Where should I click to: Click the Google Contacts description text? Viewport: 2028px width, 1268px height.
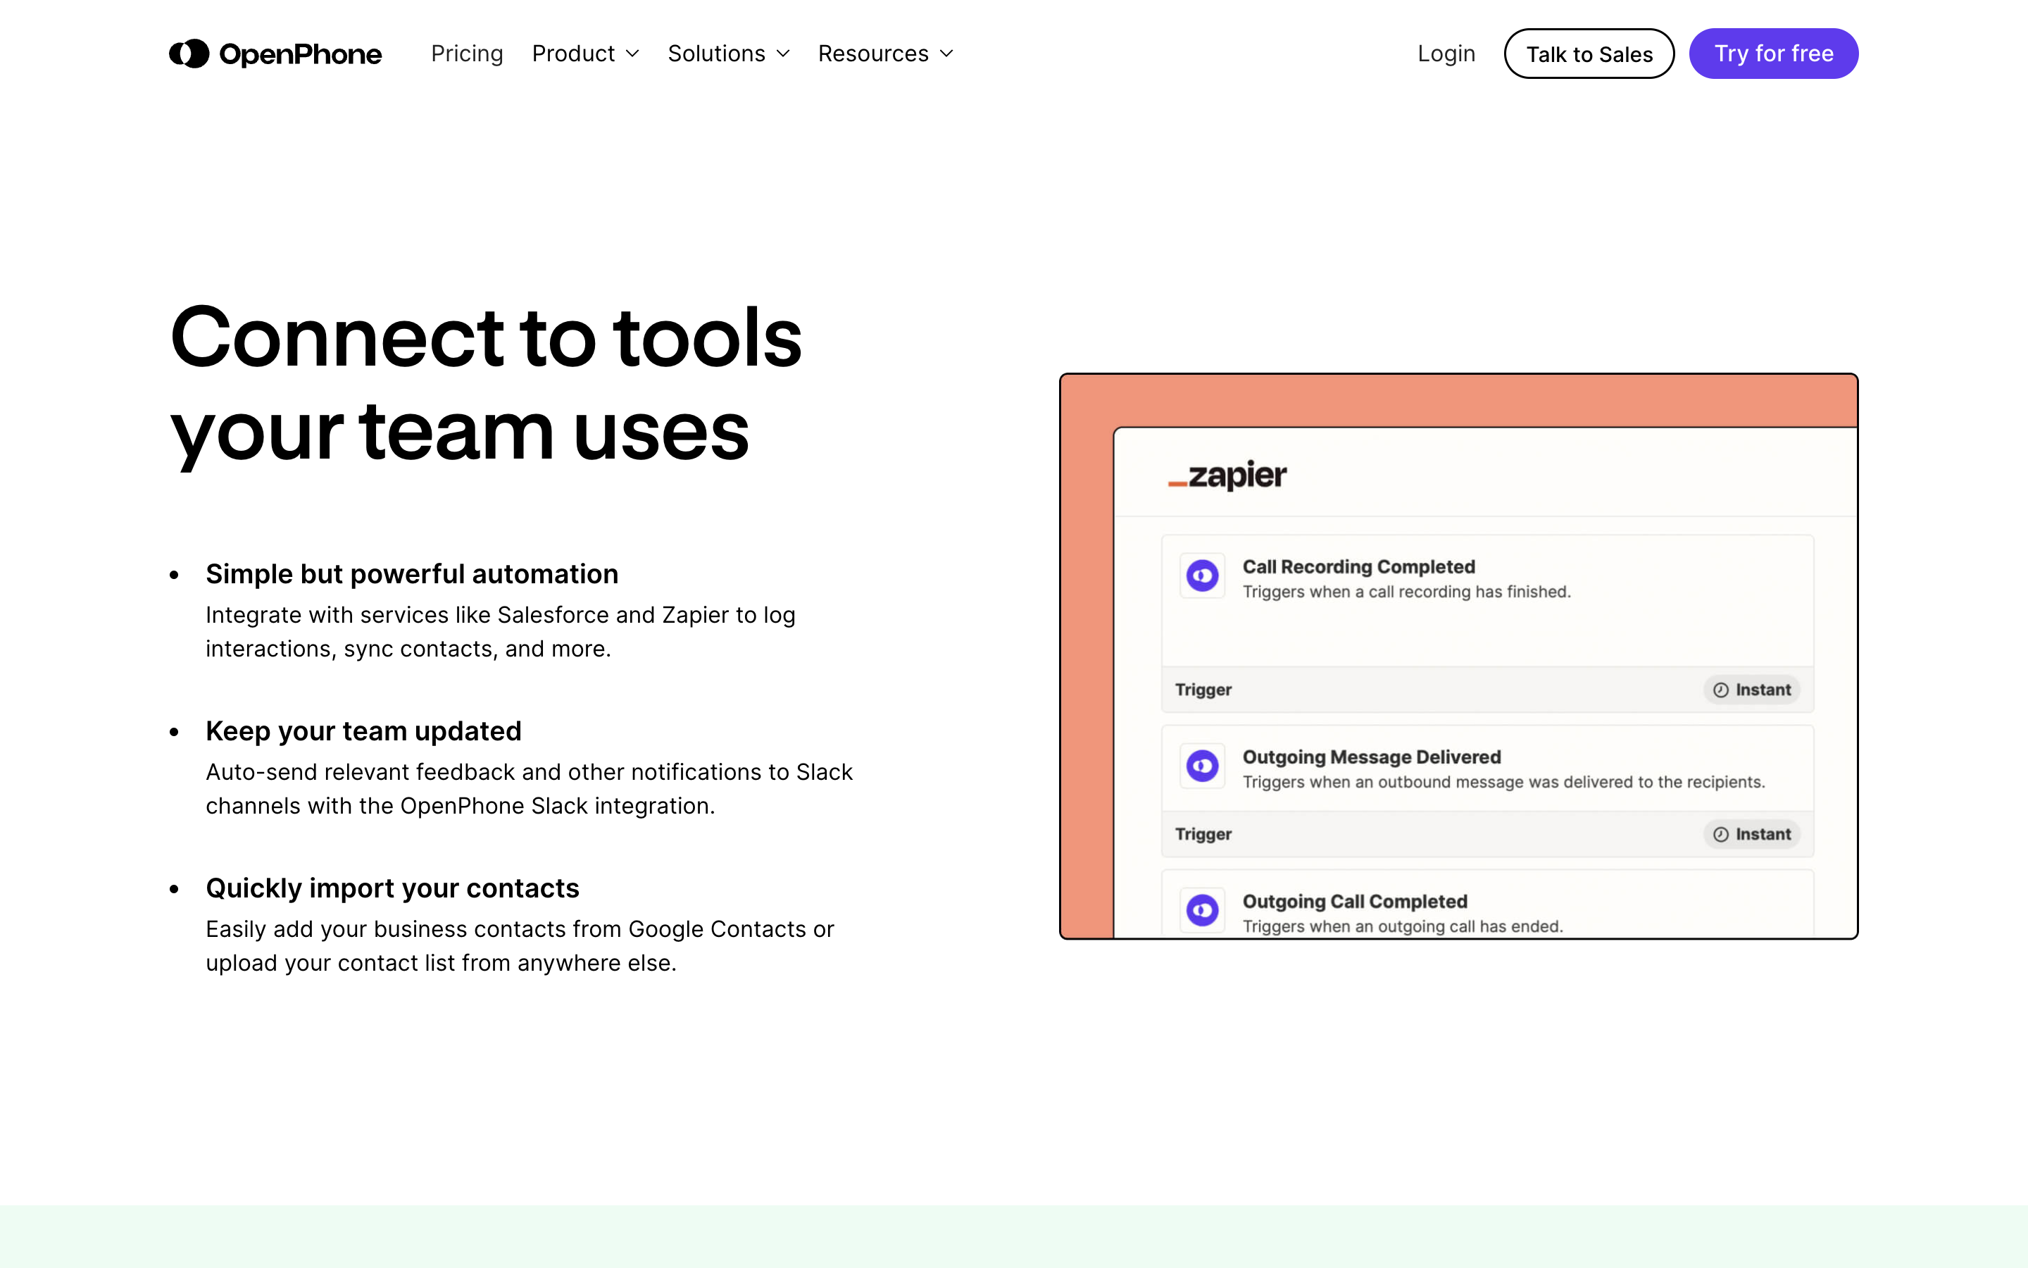click(520, 946)
